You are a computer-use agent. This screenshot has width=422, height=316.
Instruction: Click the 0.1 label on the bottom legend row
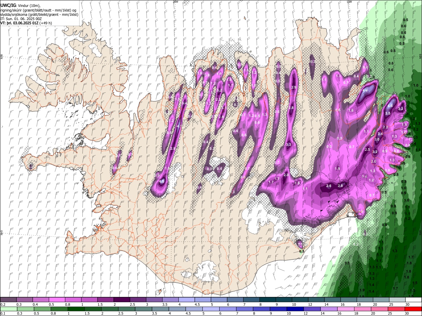coord(3,313)
